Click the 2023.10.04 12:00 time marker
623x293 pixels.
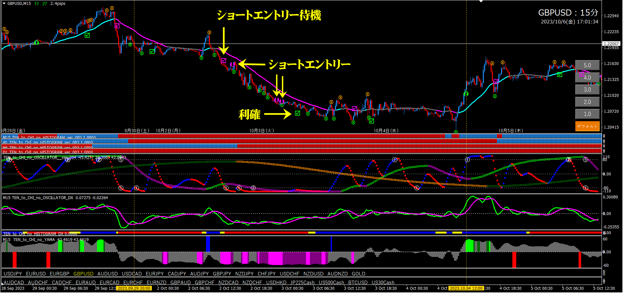[466, 288]
